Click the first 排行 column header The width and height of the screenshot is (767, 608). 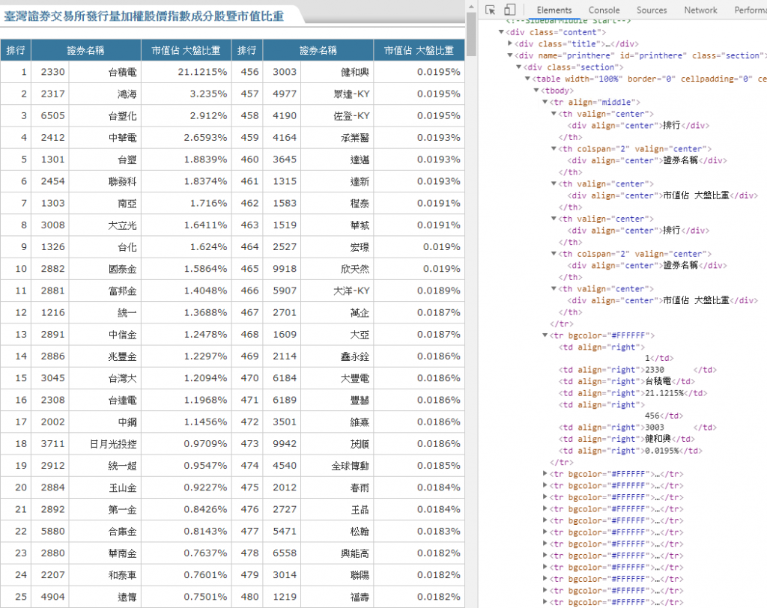pos(16,50)
